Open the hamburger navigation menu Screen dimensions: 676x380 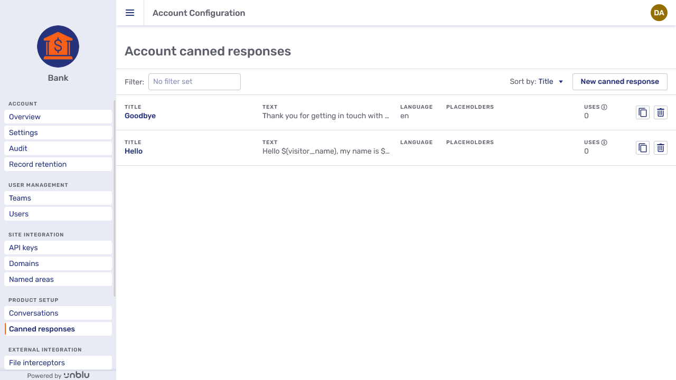point(130,13)
